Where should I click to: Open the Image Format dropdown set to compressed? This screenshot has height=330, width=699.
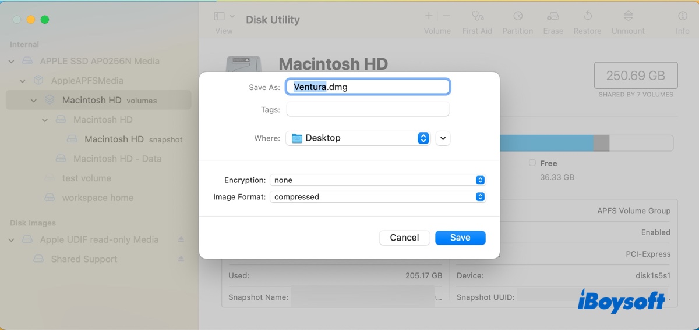tap(377, 197)
